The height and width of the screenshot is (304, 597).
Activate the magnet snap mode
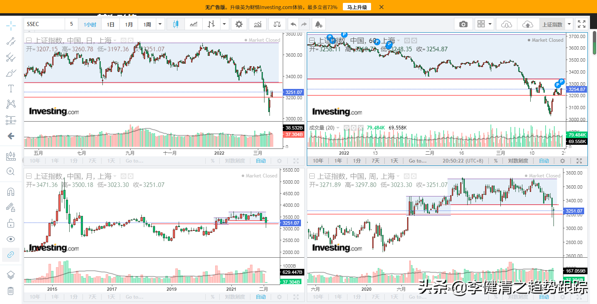[x=11, y=192]
